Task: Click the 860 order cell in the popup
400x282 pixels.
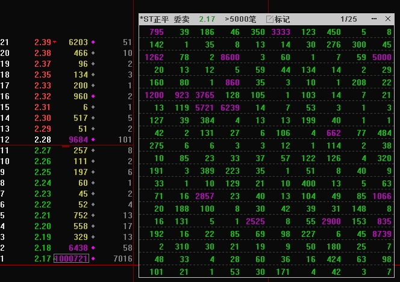Action: pos(233,82)
